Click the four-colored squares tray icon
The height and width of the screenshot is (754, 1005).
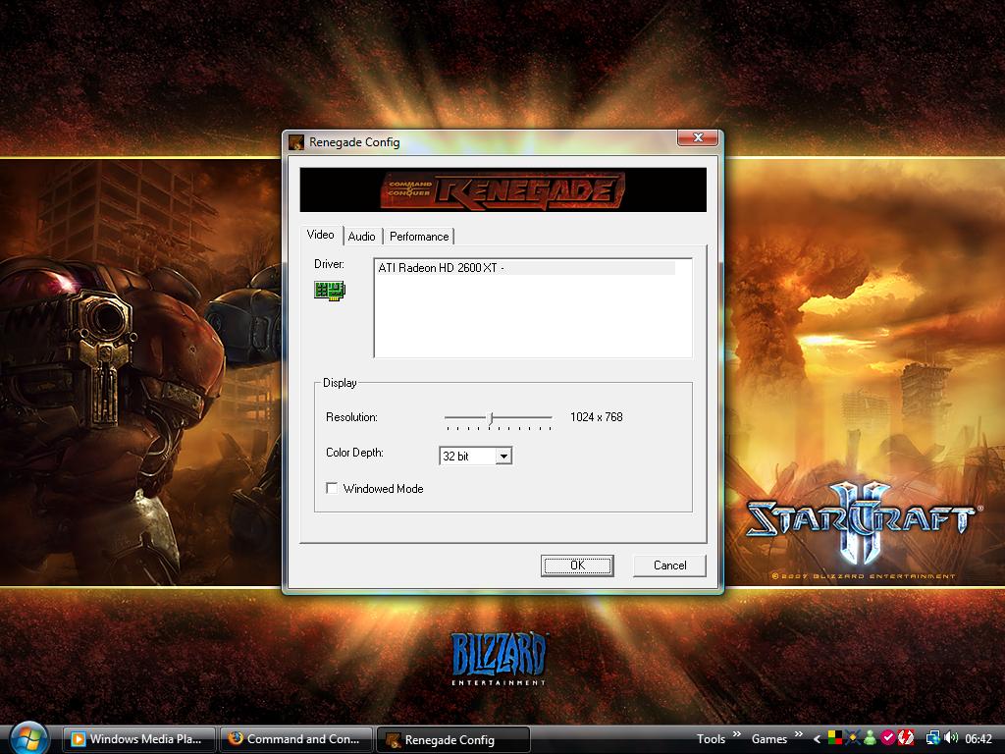coord(833,738)
